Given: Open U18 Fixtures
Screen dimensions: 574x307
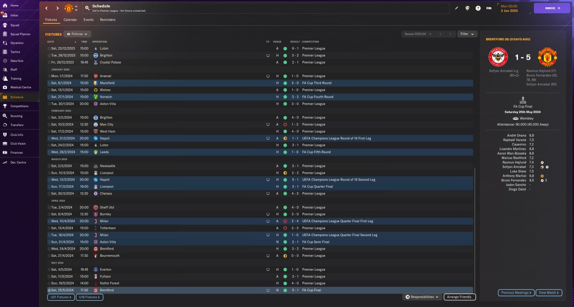Looking at the screenshot, I should click(x=89, y=297).
